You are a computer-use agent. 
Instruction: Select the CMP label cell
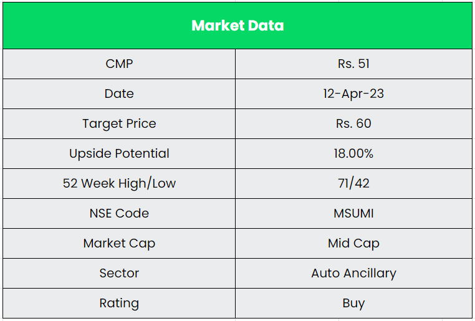(x=119, y=64)
